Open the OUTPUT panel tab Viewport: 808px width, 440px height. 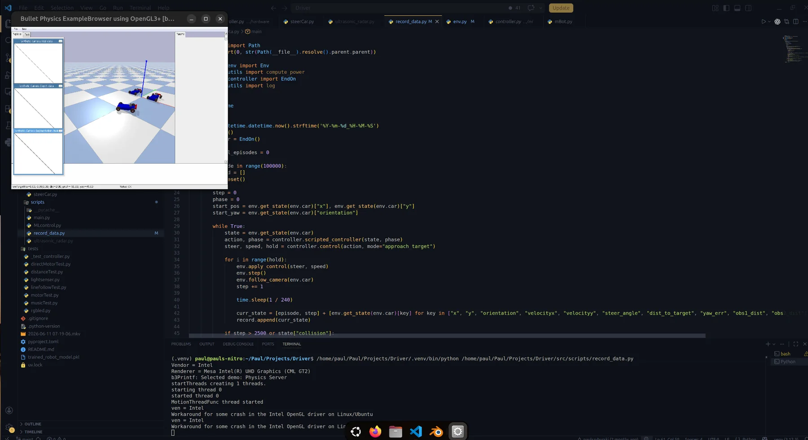pos(206,344)
